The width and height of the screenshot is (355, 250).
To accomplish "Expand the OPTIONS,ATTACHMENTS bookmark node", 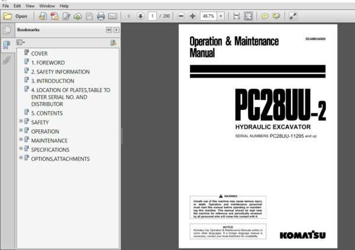I will [x=21, y=158].
